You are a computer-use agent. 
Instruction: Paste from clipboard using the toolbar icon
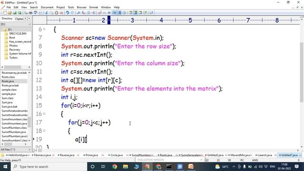point(57,13)
